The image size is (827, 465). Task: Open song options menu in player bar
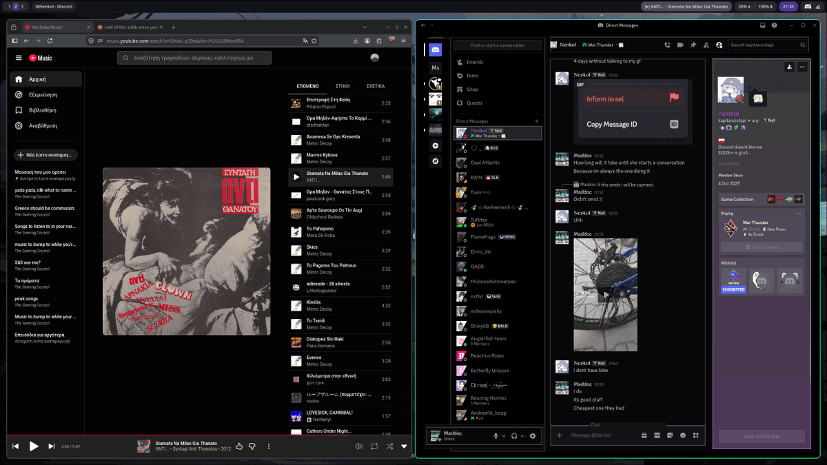pyautogui.click(x=269, y=446)
